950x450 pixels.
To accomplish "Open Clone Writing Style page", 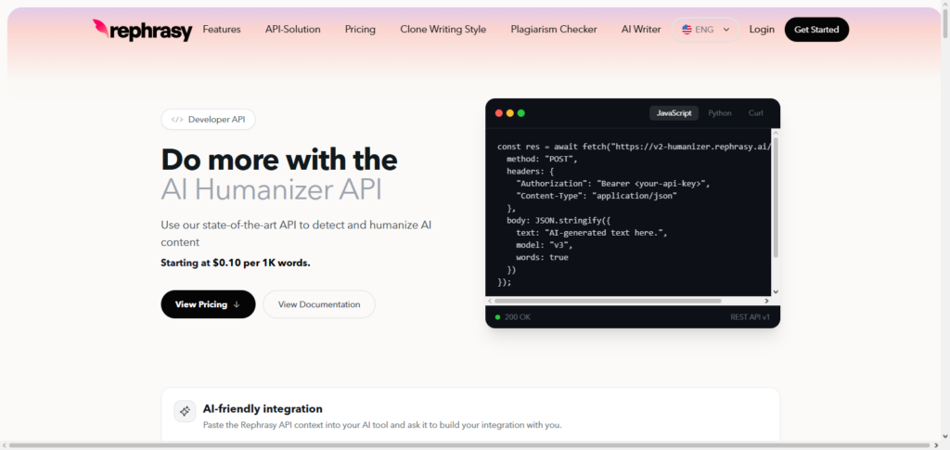I will [443, 29].
